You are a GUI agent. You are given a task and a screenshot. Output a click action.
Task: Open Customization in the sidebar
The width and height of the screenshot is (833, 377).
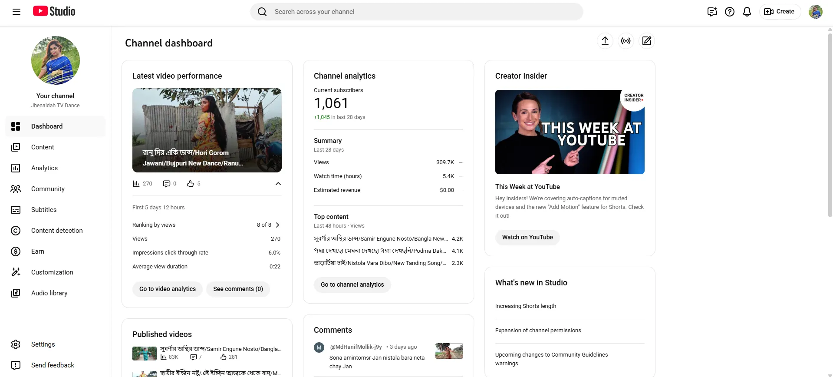(56, 272)
